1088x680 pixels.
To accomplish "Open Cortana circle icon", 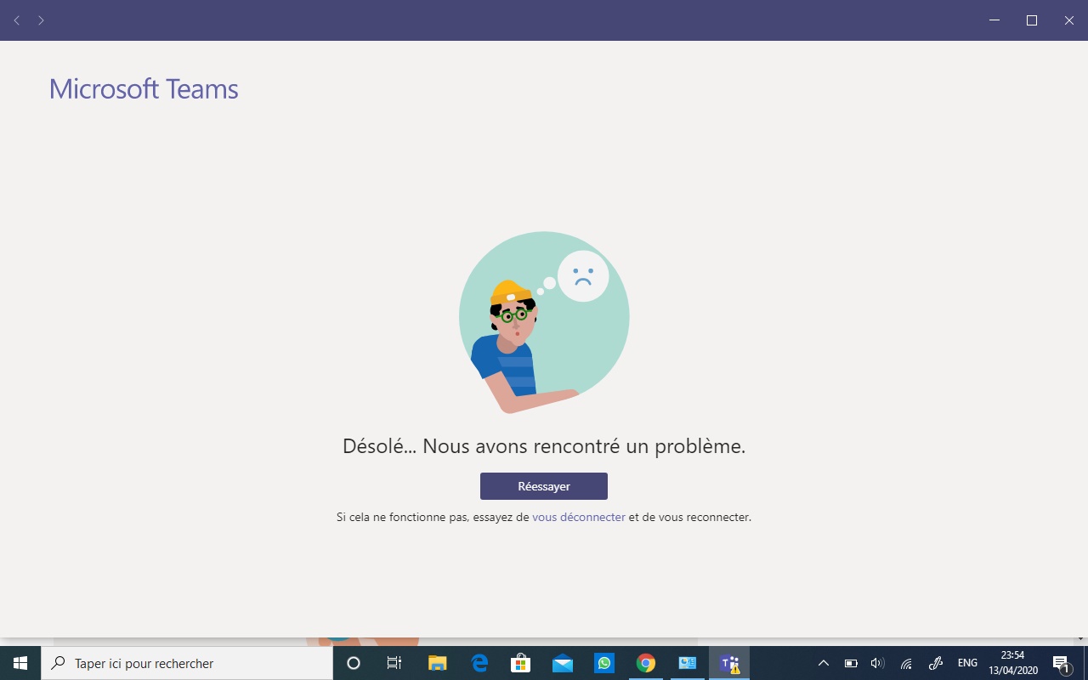I will 354,663.
